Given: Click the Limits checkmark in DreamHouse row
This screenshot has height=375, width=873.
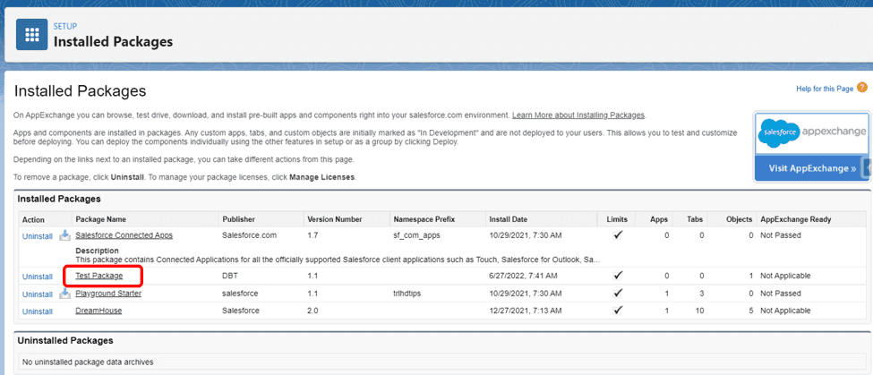Looking at the screenshot, I should click(618, 311).
